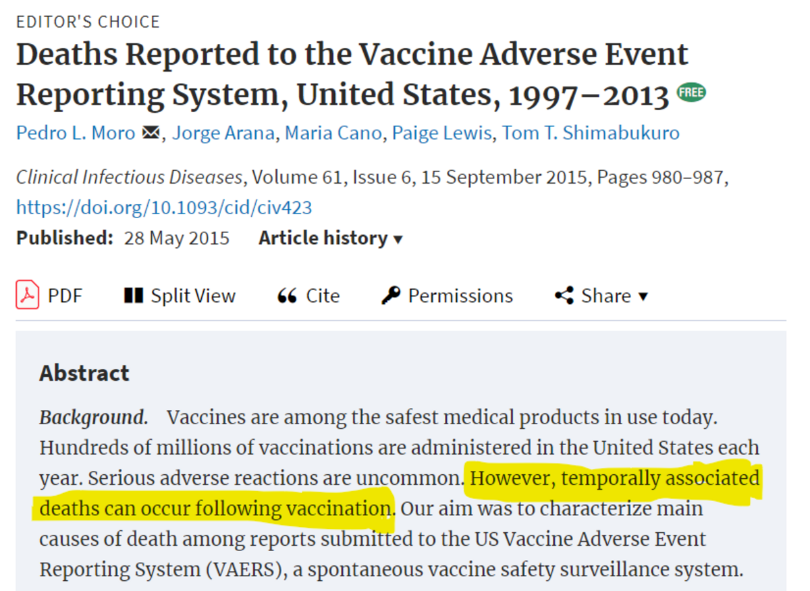Switch to Split View layout
The width and height of the screenshot is (810, 591).
coord(193,296)
